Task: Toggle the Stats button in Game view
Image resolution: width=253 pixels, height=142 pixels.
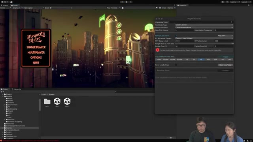Action: 164,8
